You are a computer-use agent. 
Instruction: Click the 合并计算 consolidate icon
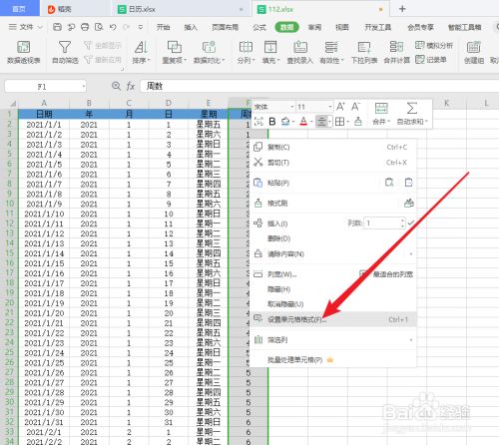[396, 47]
